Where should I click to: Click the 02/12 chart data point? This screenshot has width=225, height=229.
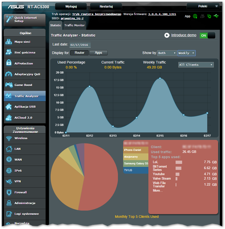click(90, 86)
